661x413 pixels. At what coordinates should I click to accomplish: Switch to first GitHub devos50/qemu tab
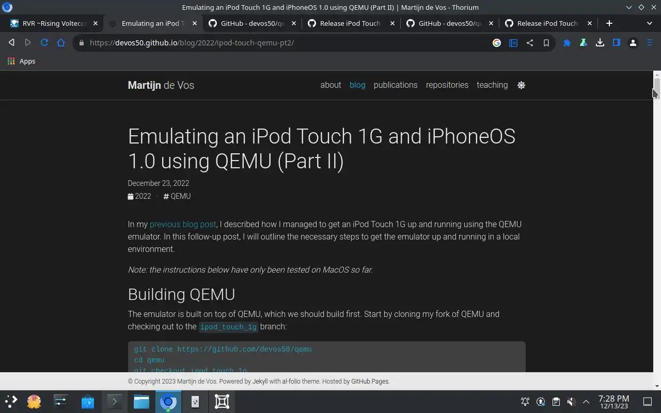253,23
